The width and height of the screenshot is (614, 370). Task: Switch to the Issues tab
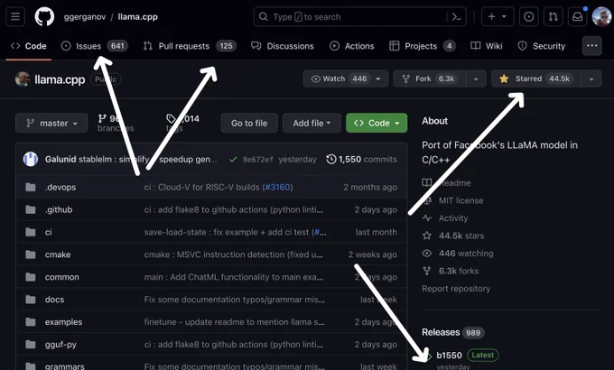click(95, 46)
